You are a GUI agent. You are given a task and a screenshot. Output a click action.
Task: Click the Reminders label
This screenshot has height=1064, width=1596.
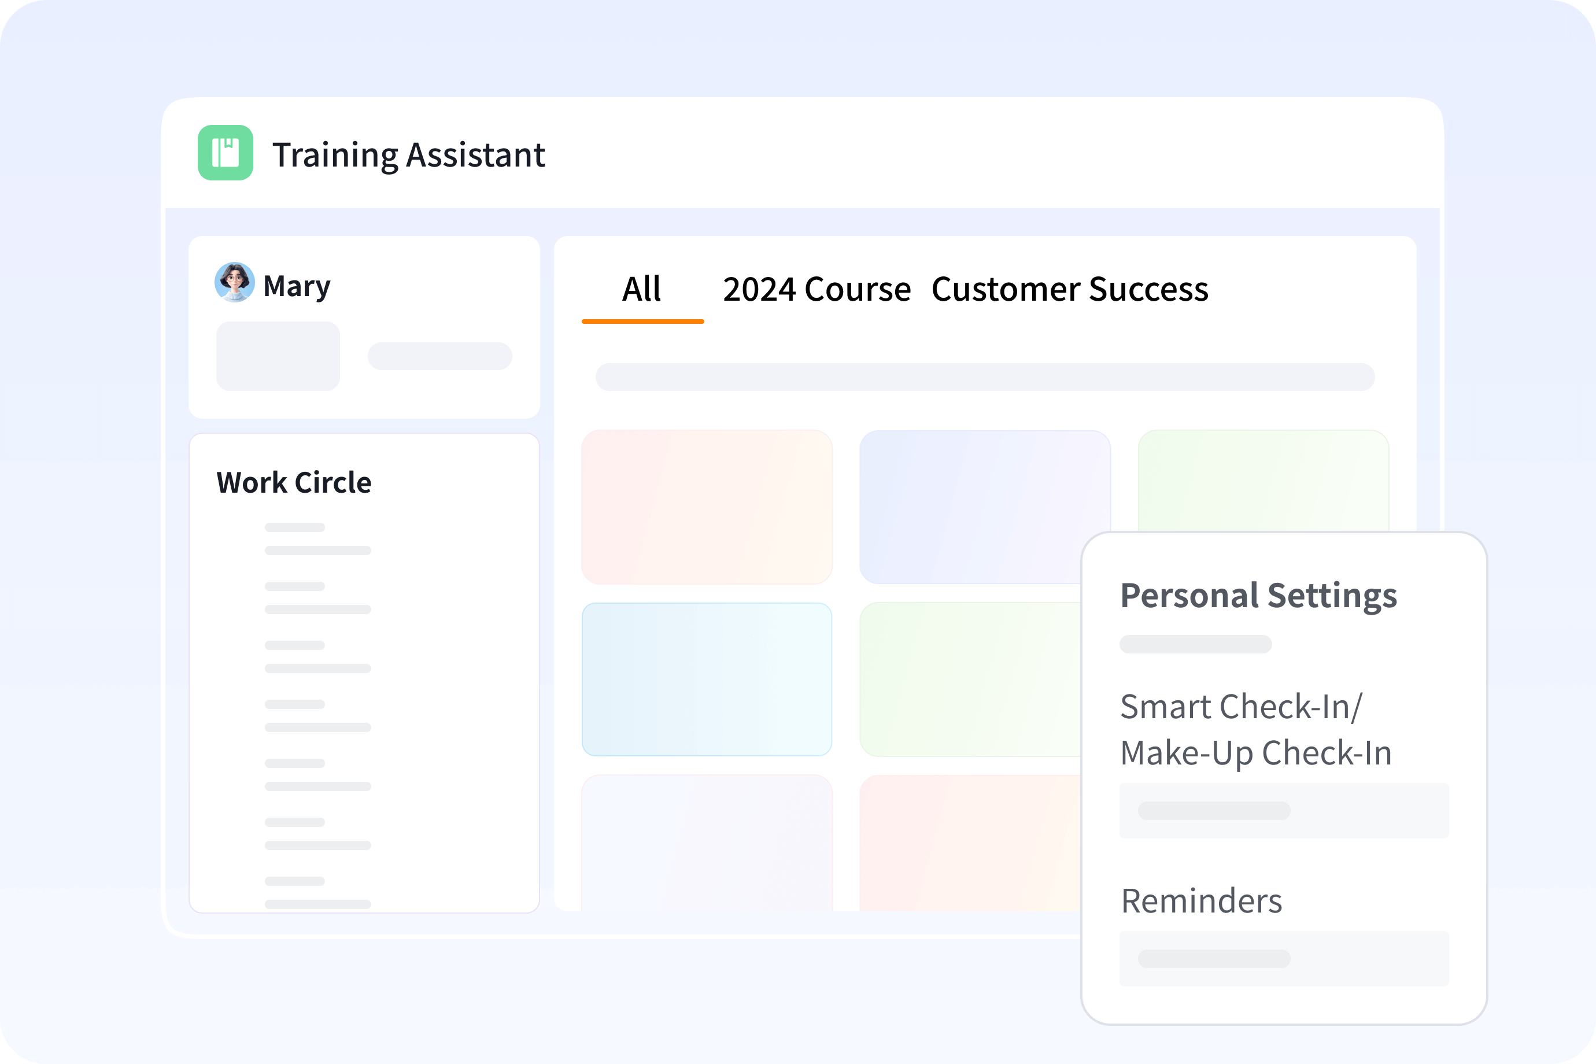click(x=1201, y=901)
